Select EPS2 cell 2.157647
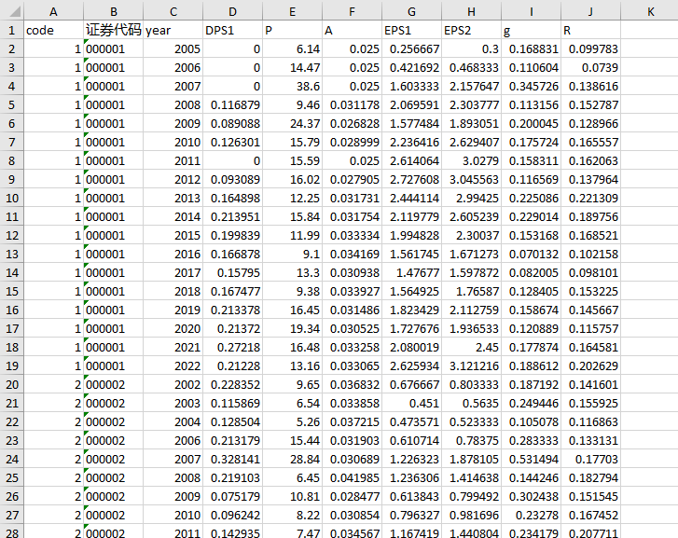Viewport: 678px width, 538px height. pos(471,86)
